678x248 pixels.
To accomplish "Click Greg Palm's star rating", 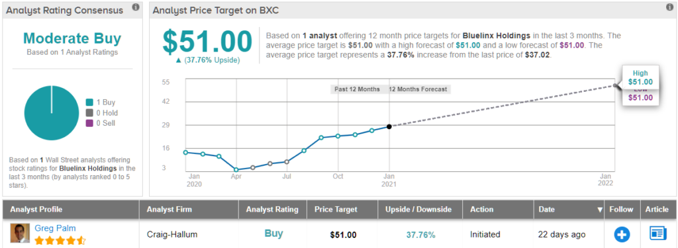I will [60, 240].
